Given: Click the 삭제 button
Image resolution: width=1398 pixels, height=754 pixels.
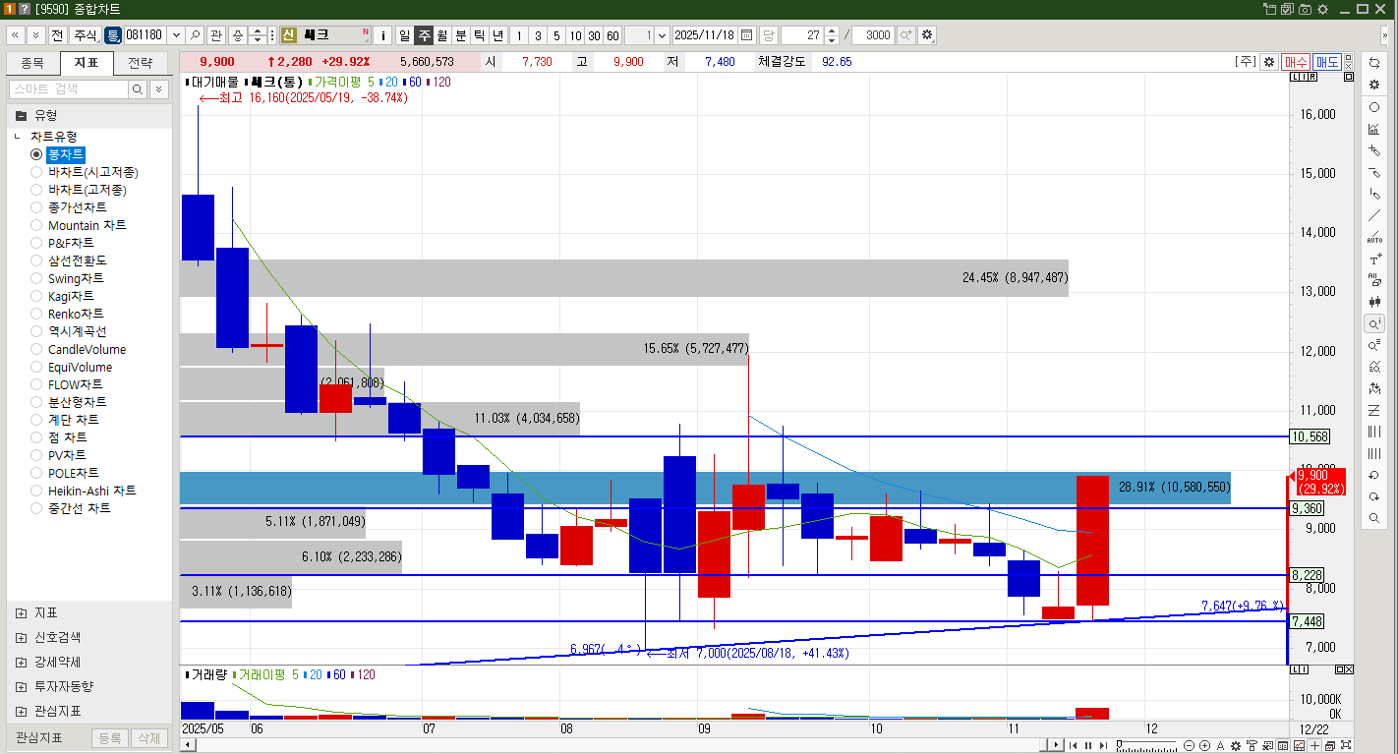Looking at the screenshot, I should click(148, 738).
